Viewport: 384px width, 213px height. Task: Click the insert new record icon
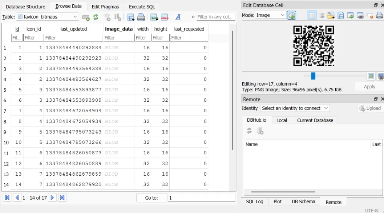[x=154, y=17]
